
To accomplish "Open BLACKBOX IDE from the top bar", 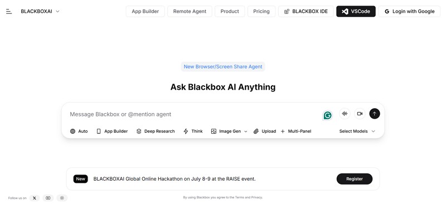I will pos(306,11).
